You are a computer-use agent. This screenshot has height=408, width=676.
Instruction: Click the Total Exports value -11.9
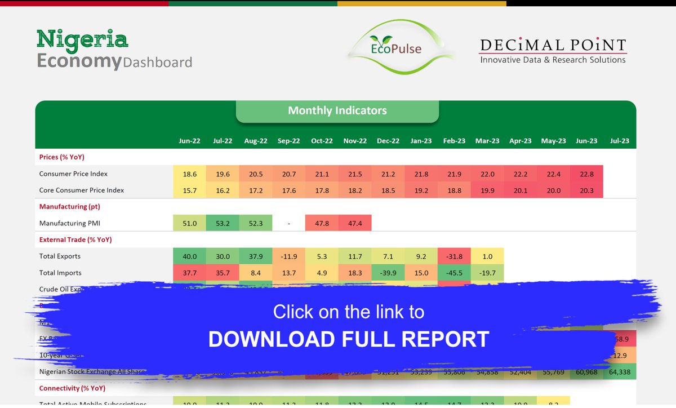pos(288,256)
